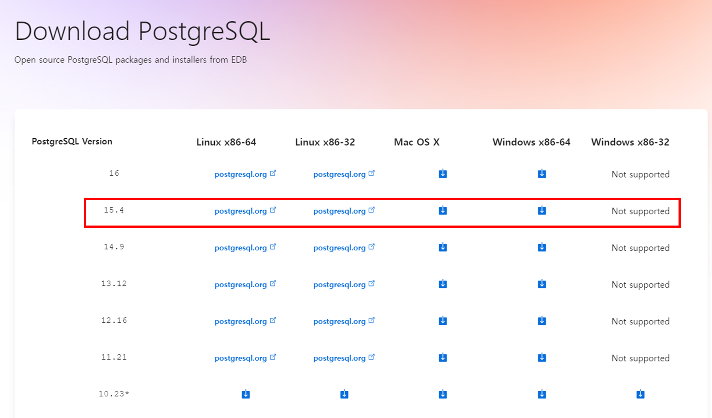Download 10.23 for Linux x86-64
Image resolution: width=712 pixels, height=418 pixels.
246,394
